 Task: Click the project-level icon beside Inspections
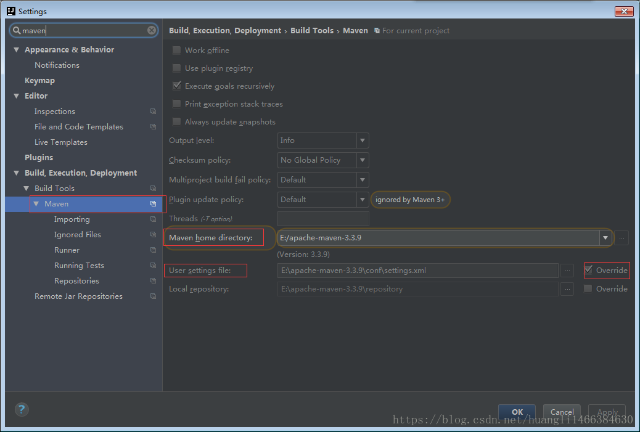tap(153, 112)
